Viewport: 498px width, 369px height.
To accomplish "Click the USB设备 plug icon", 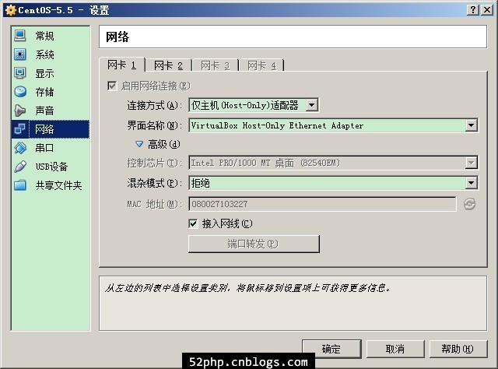I will point(20,167).
